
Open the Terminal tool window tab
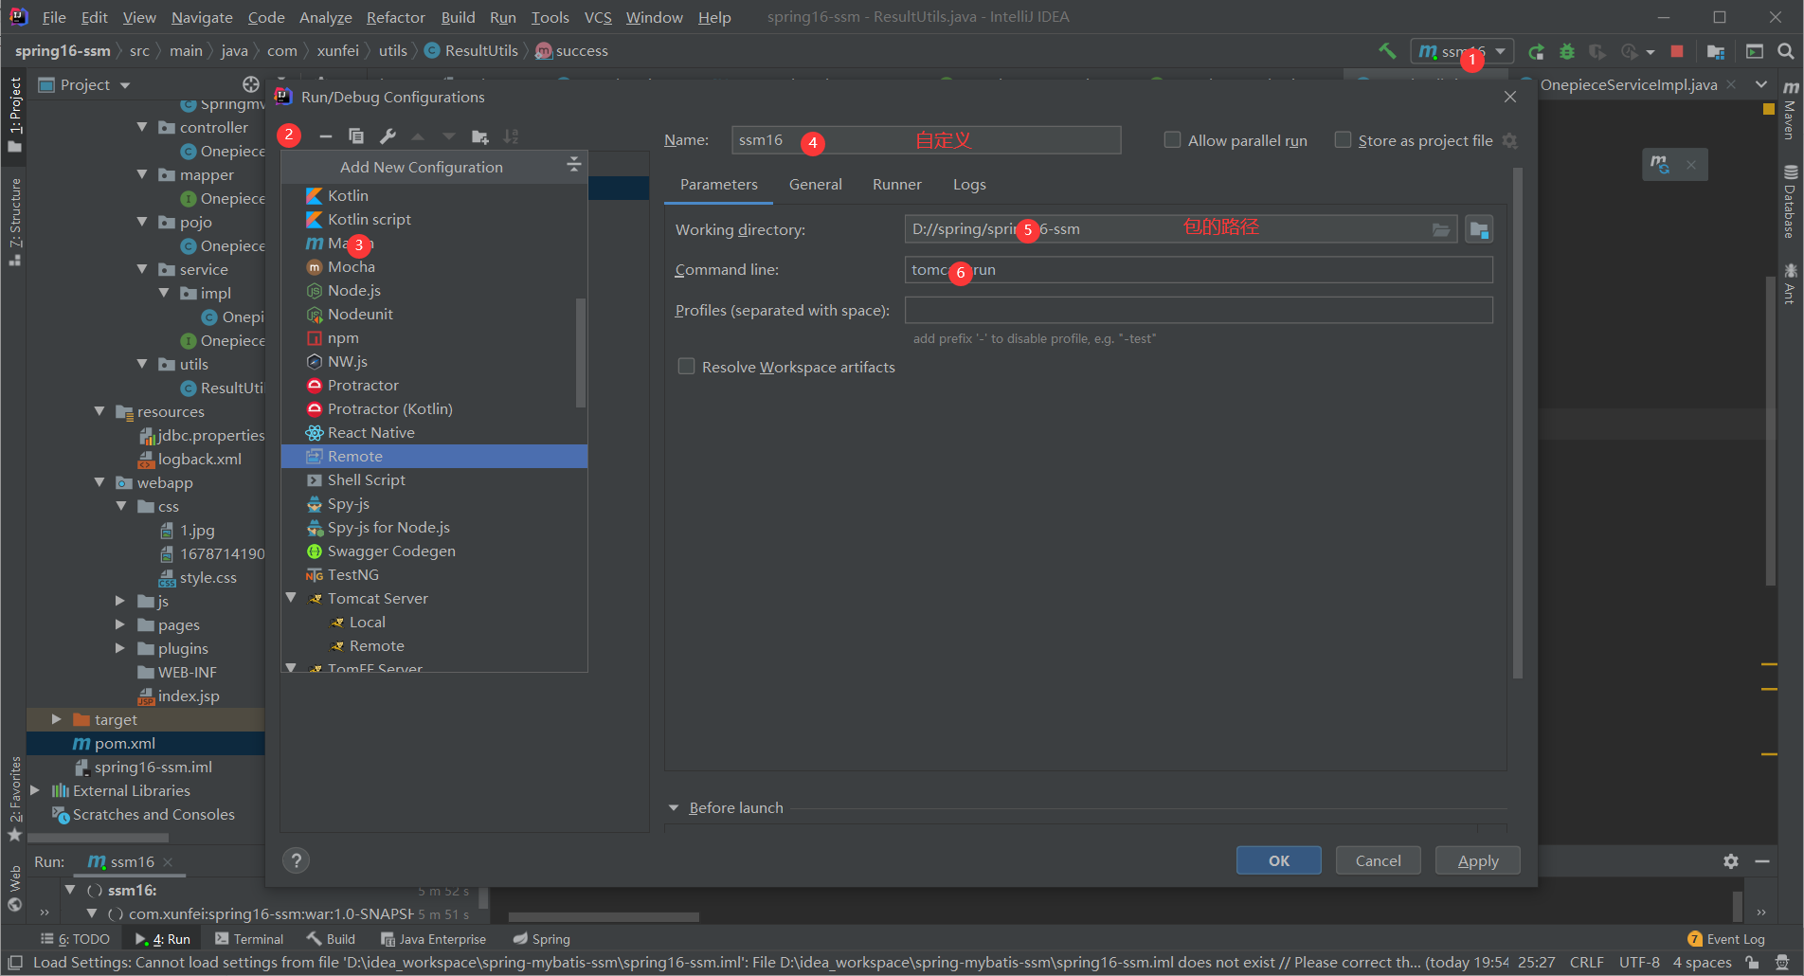(249, 939)
